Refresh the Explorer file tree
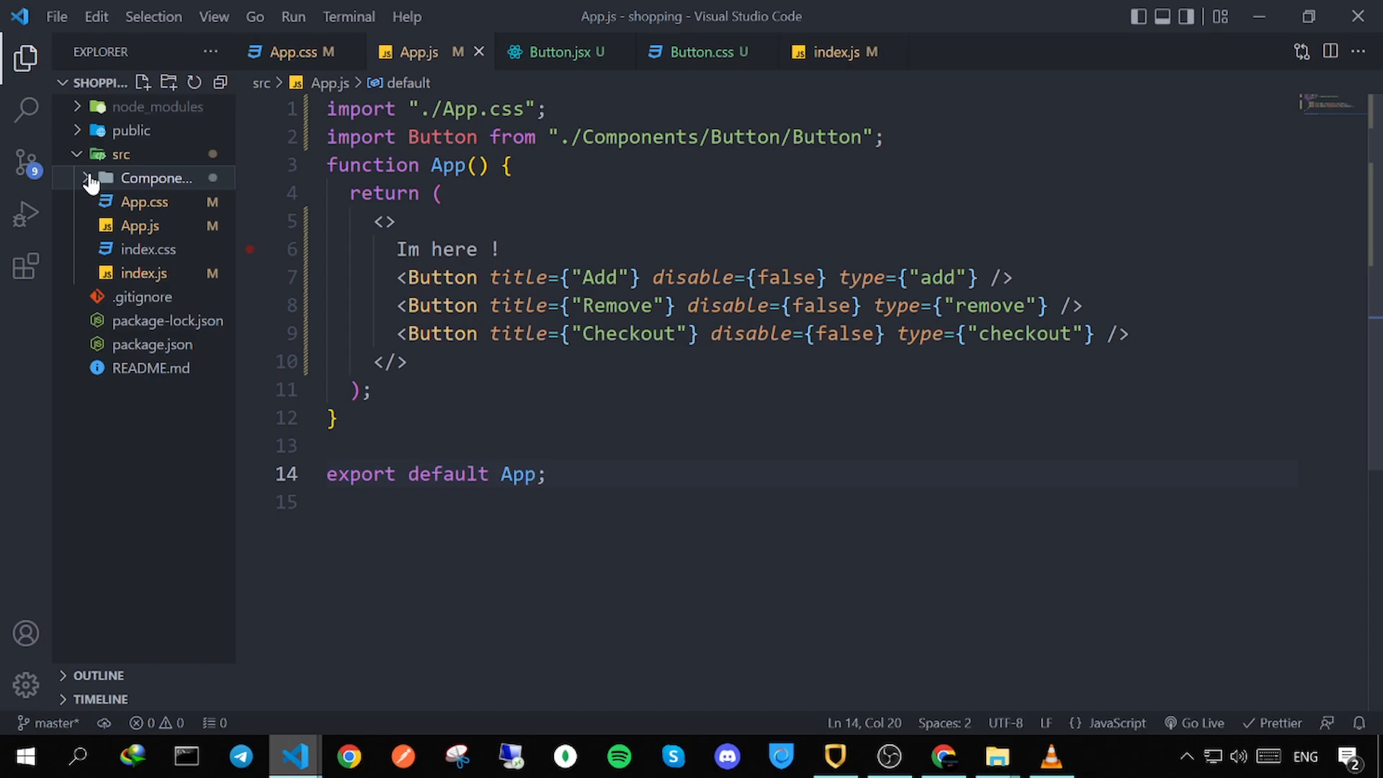 pyautogui.click(x=194, y=83)
